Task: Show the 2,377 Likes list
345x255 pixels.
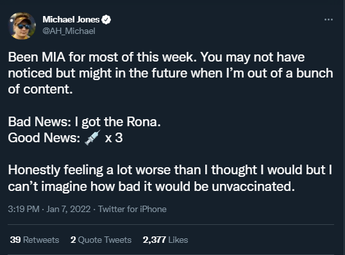Action: tap(165, 240)
